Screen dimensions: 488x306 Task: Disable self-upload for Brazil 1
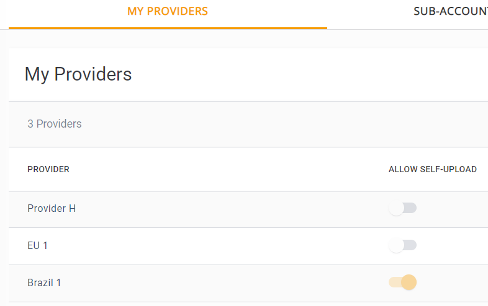(402, 282)
